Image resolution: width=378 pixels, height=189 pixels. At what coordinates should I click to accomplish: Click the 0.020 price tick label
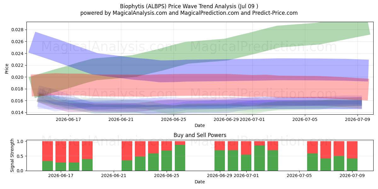(x=18, y=77)
